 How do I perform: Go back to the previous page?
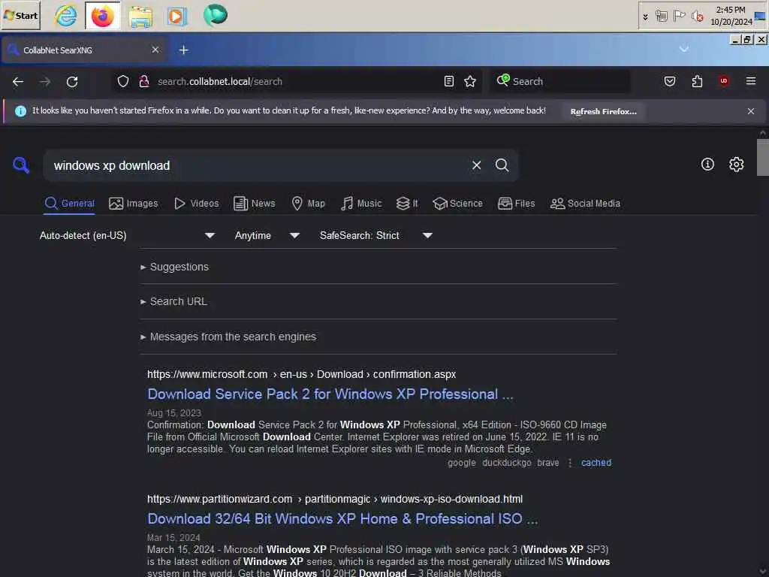[x=18, y=81]
